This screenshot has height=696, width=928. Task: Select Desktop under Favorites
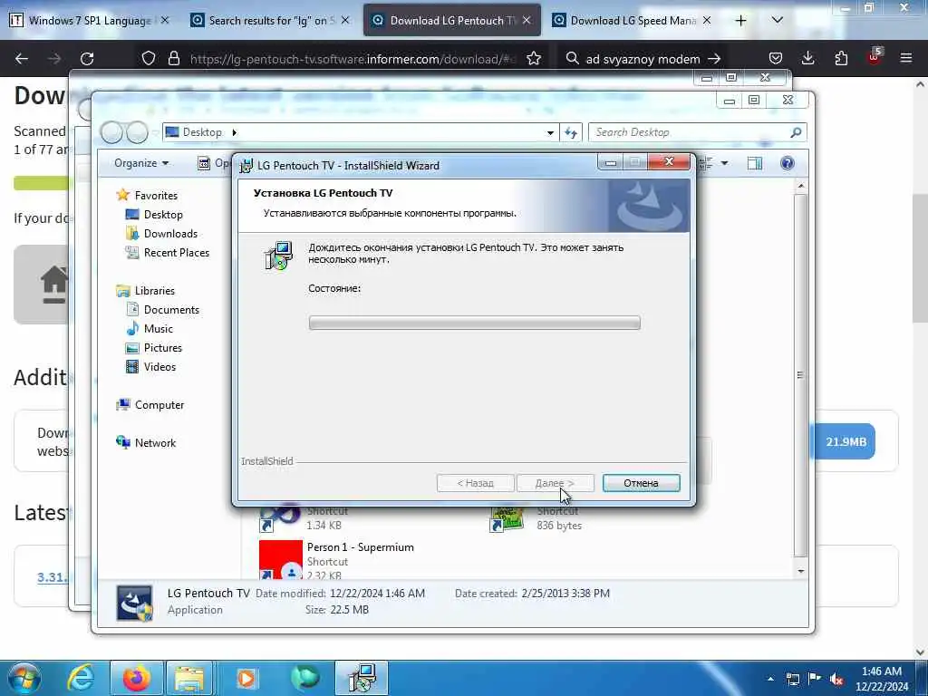[154, 214]
